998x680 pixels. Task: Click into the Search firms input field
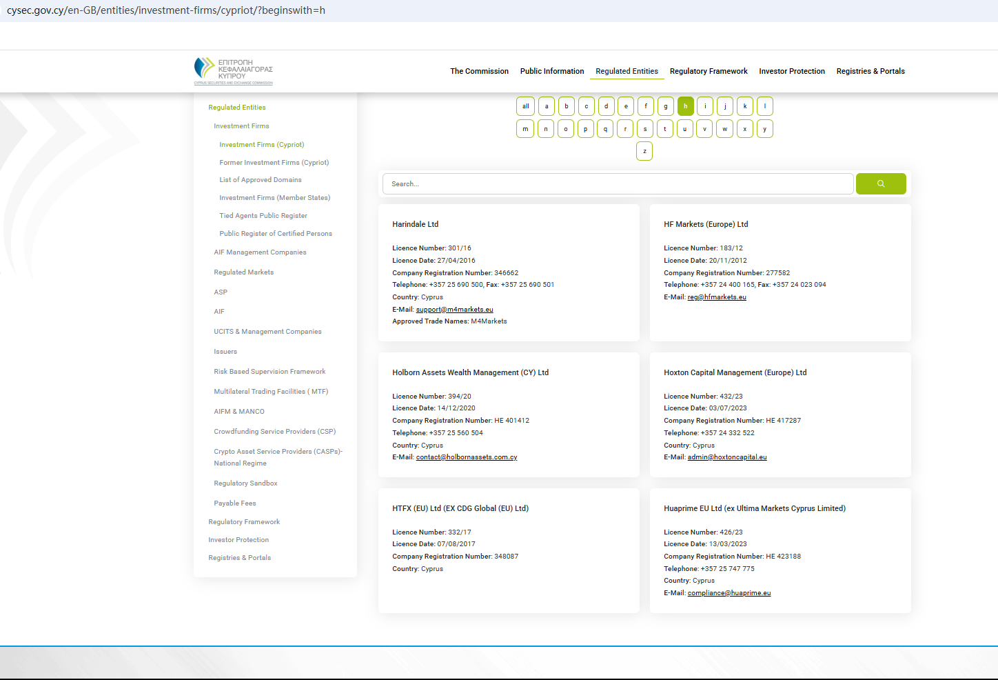click(x=618, y=184)
